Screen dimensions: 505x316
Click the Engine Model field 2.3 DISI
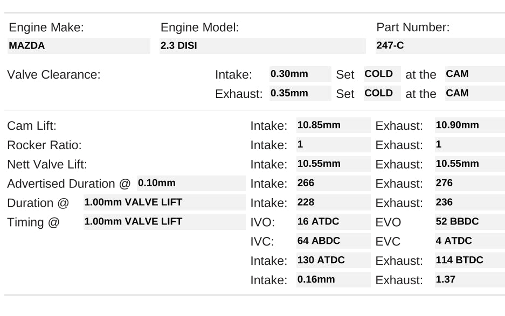point(262,46)
